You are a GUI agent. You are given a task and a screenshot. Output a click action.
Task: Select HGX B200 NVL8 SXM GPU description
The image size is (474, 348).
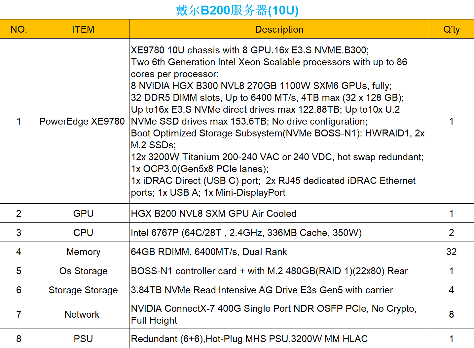point(279,214)
